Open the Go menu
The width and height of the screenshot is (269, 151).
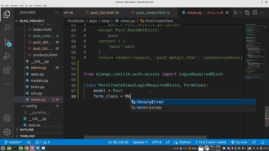coord(26,5)
